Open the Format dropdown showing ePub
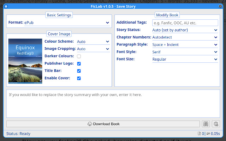The image size is (226, 141). click(66, 23)
